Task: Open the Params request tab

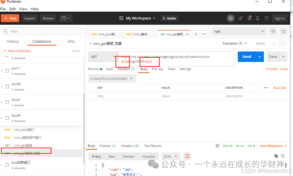Action: point(95,69)
